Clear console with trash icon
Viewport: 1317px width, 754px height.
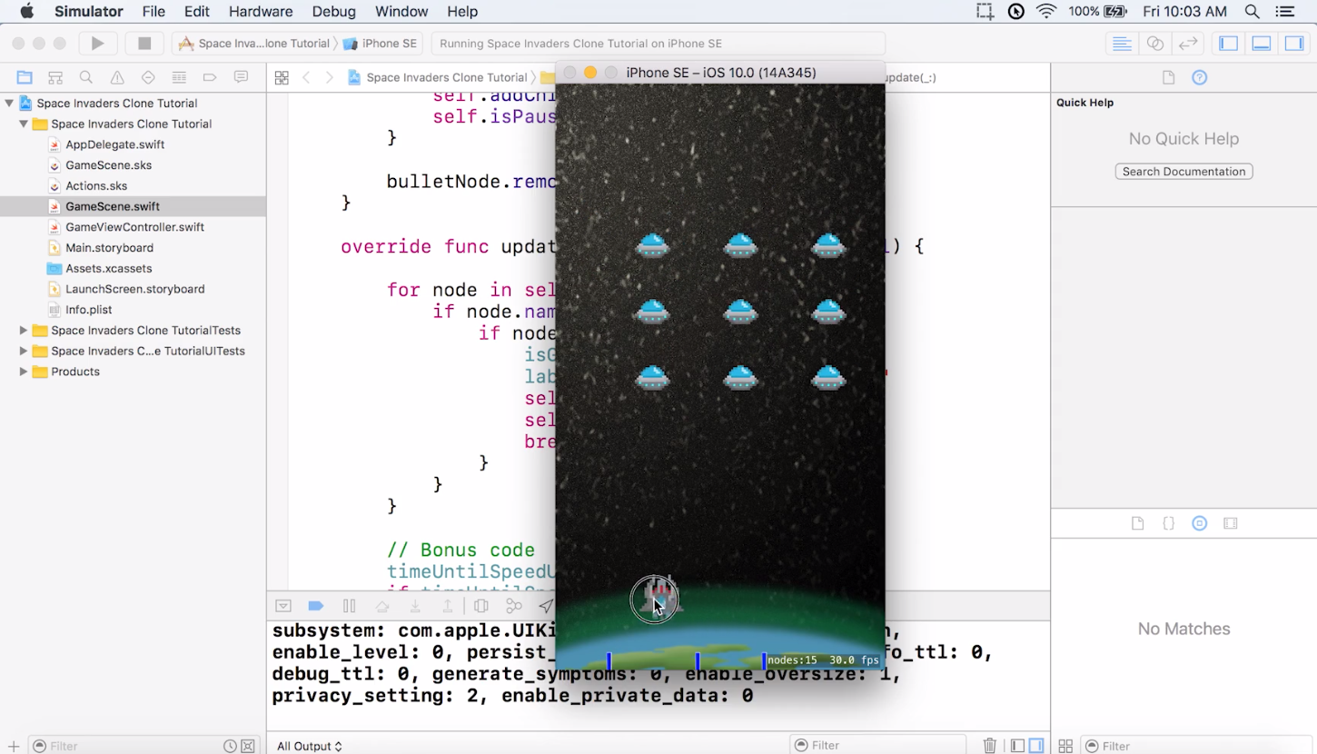990,746
